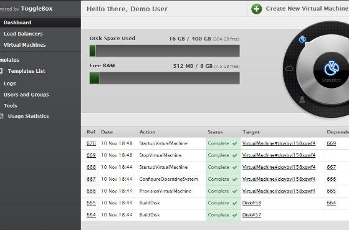349x230 pixels.
Task: Click the Free RAM progress bar
Action: 165,78
